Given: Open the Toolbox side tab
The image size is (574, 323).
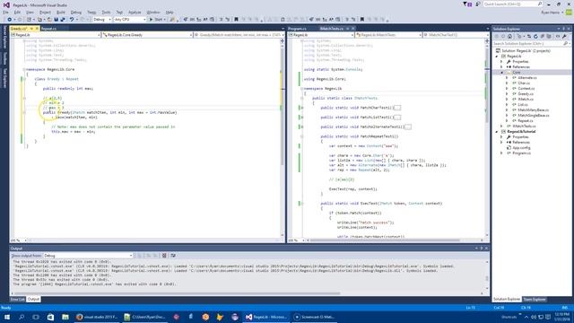Looking at the screenshot, I should point(4,57).
